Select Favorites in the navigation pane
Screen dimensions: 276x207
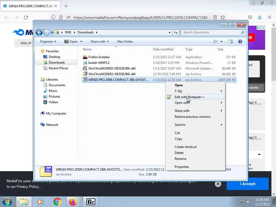point(52,51)
